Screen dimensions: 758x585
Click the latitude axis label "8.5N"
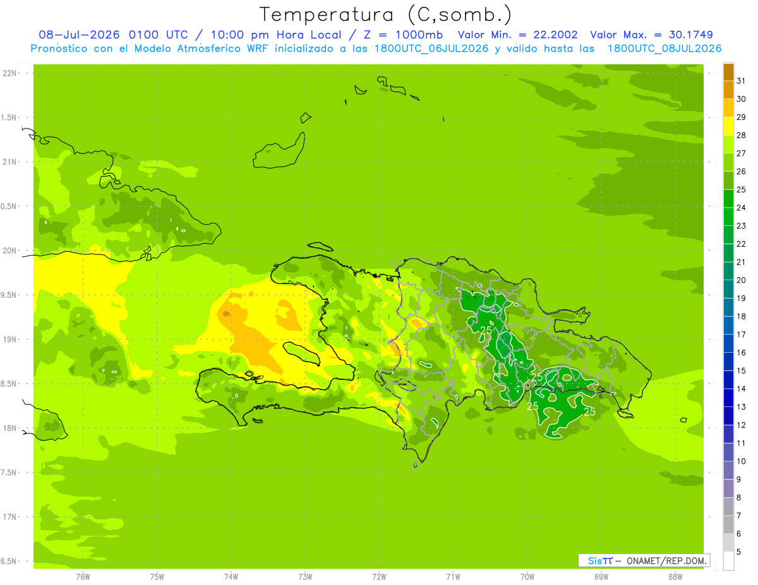tap(9, 384)
